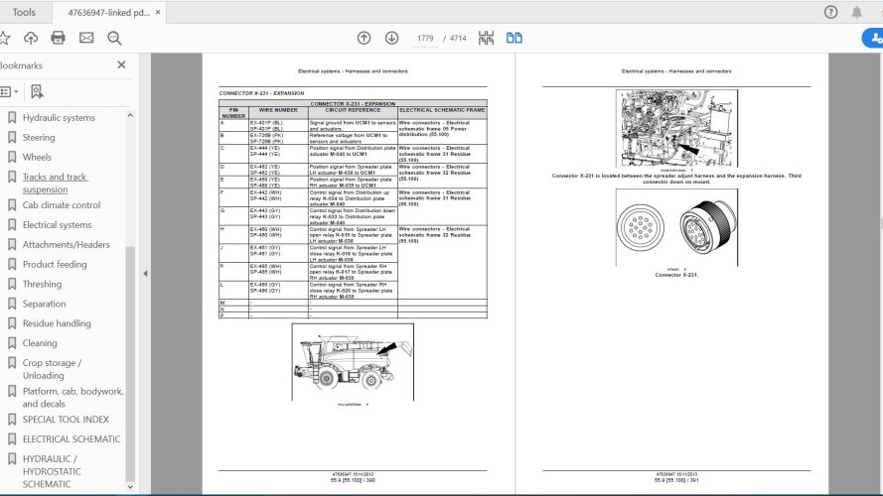Image resolution: width=883 pixels, height=496 pixels.
Task: Open Platform, cab, bodywork, and decals bookmark
Action: (x=73, y=397)
